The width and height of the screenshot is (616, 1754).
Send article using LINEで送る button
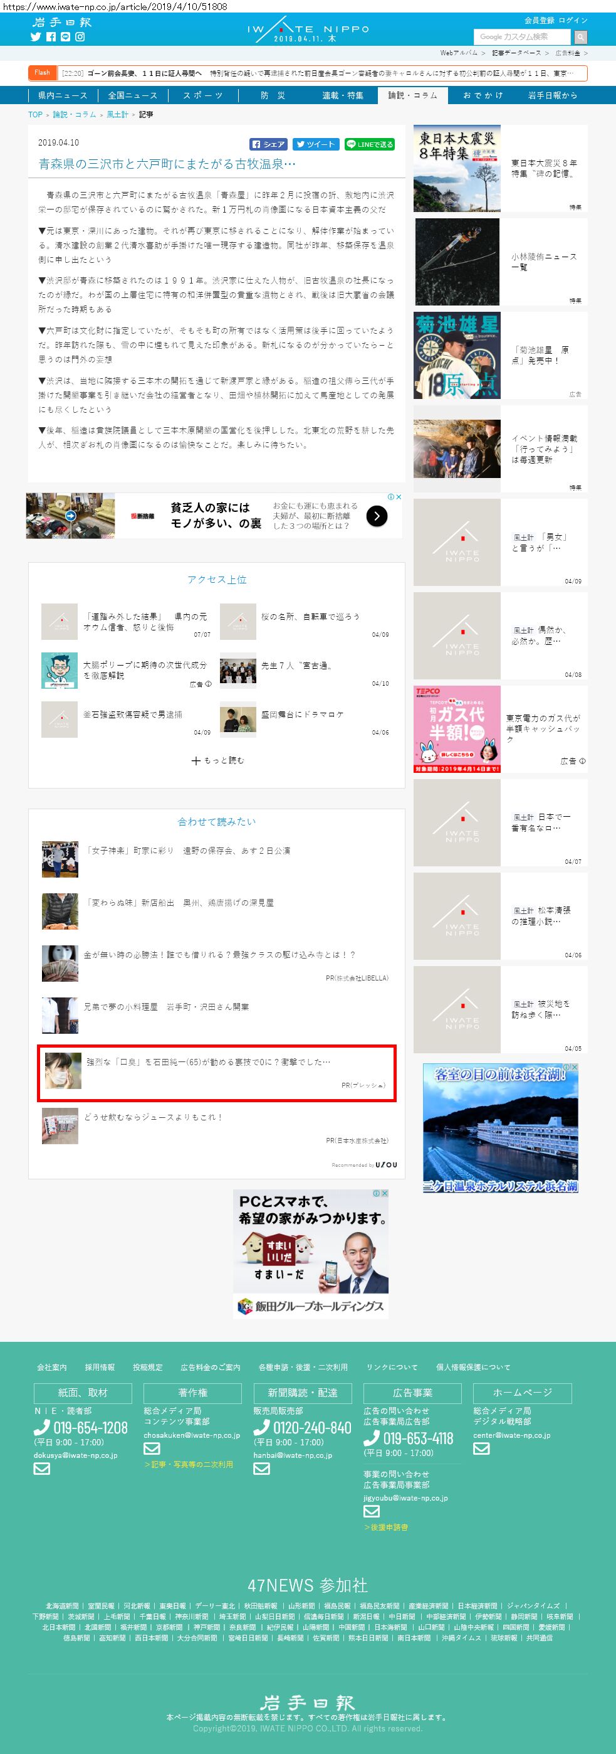tap(369, 144)
